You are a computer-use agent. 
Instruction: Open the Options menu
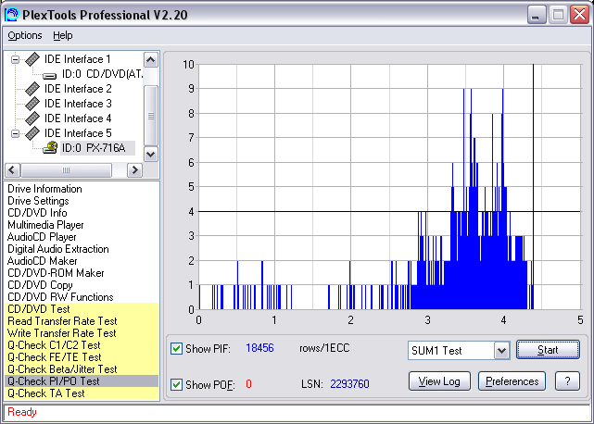[x=25, y=35]
